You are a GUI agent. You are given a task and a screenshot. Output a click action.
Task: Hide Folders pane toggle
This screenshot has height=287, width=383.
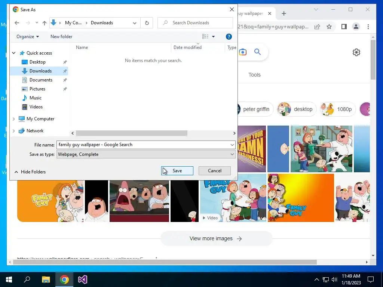pyautogui.click(x=30, y=172)
